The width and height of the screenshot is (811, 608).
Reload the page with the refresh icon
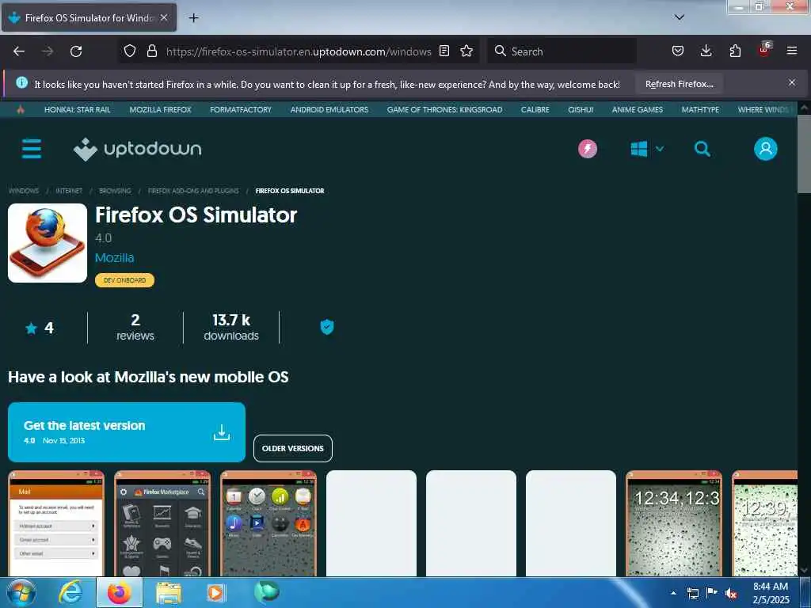click(76, 51)
